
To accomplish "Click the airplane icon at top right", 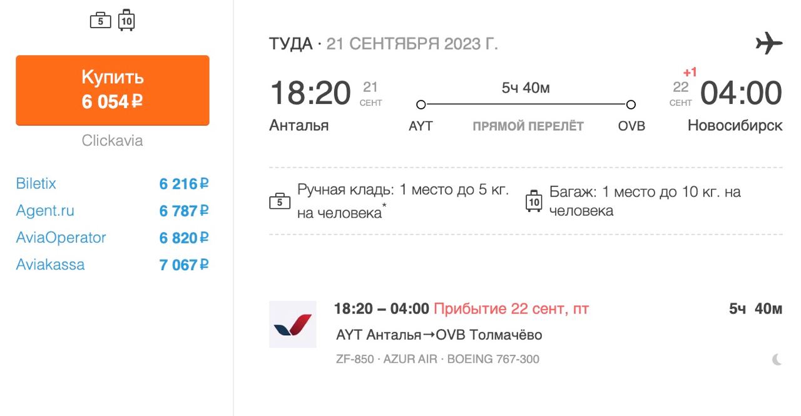I will (x=769, y=44).
